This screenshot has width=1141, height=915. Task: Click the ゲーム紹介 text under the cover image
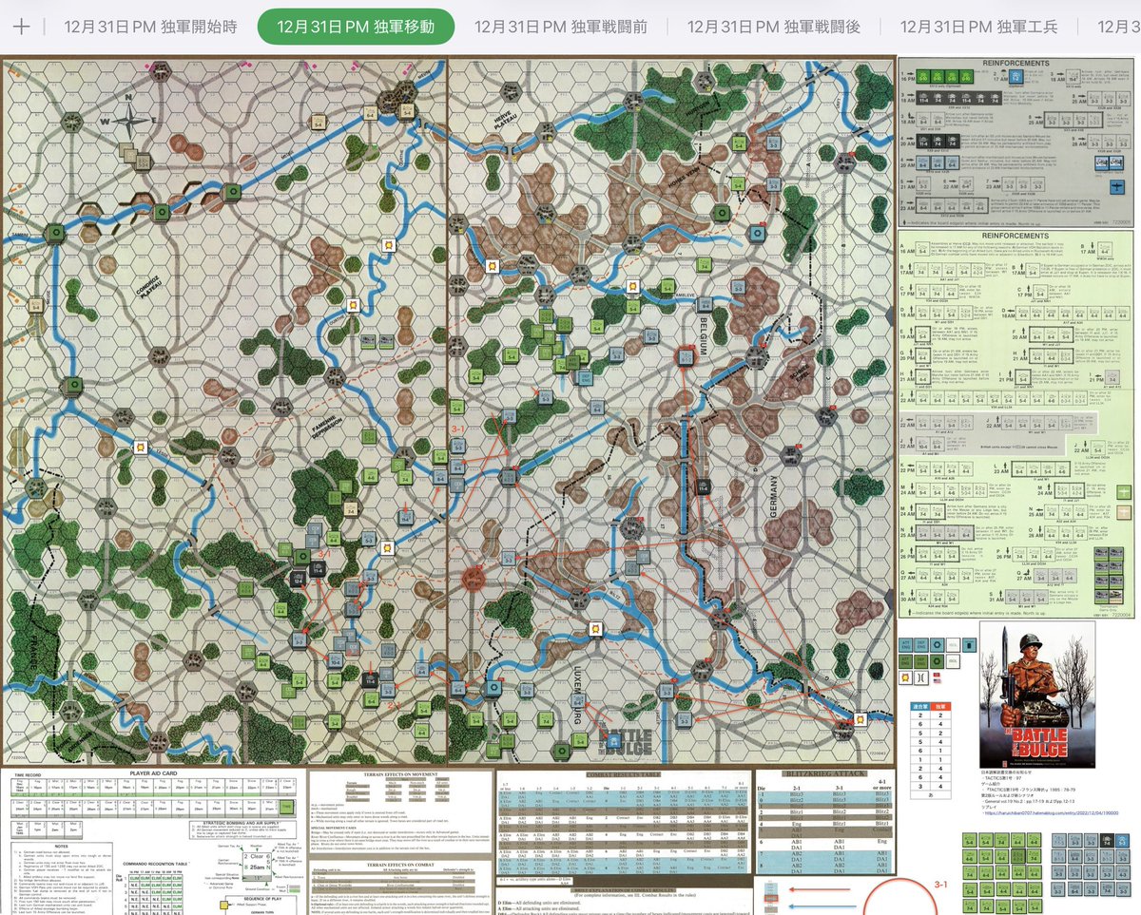(x=991, y=784)
